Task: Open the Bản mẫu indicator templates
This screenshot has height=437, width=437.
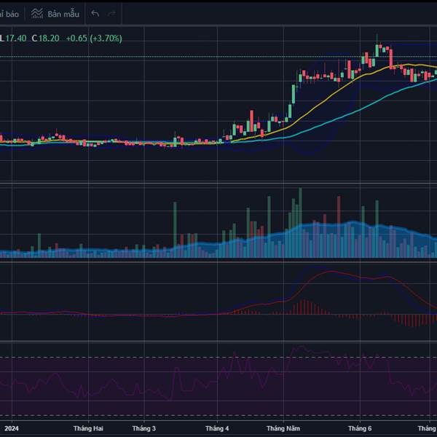Action: click(x=54, y=14)
